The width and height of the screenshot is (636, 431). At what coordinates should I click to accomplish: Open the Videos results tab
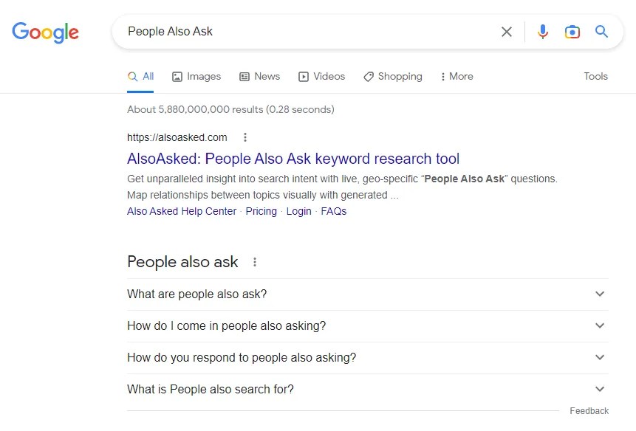click(321, 77)
